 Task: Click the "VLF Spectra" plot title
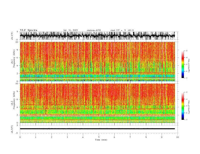(x=29, y=30)
